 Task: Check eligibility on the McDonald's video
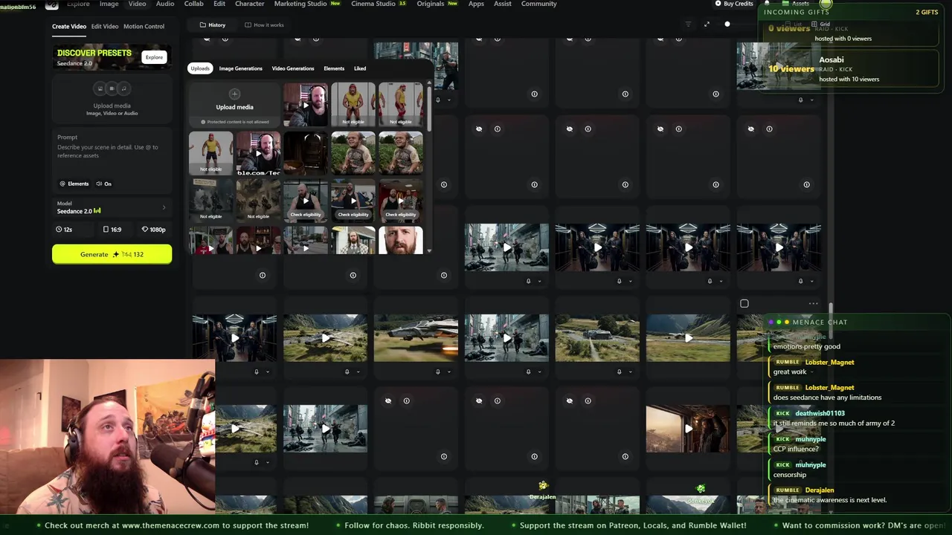400,215
